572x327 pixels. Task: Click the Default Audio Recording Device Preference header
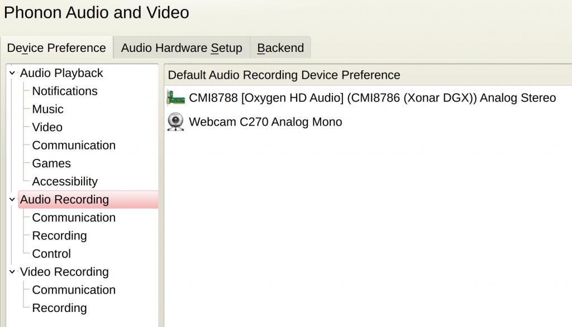coord(284,75)
